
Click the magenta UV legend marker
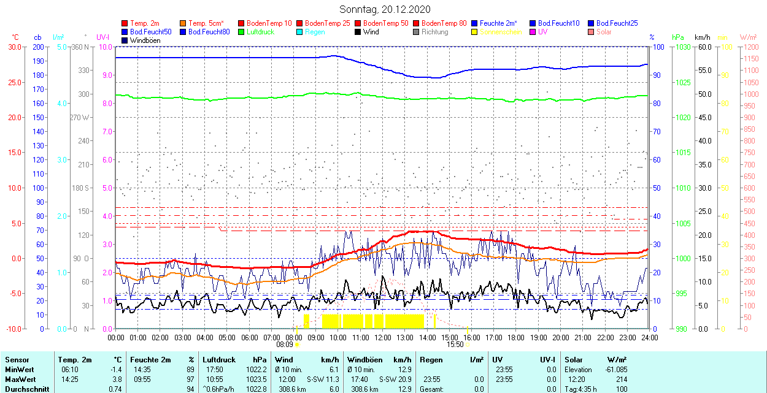[533, 32]
